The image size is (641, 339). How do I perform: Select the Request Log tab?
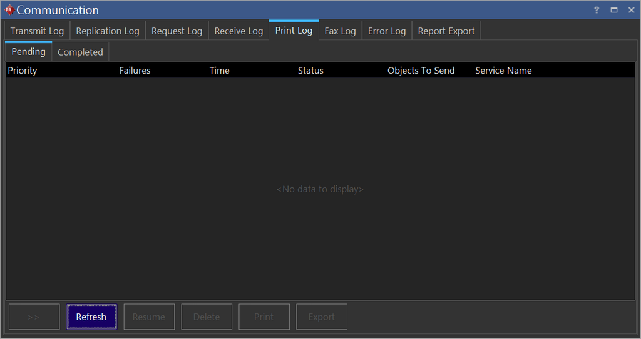click(177, 31)
